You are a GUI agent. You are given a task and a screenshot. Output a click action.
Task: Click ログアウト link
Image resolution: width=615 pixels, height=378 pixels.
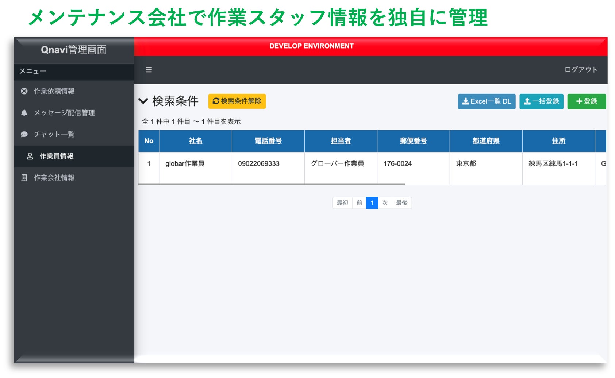[581, 70]
